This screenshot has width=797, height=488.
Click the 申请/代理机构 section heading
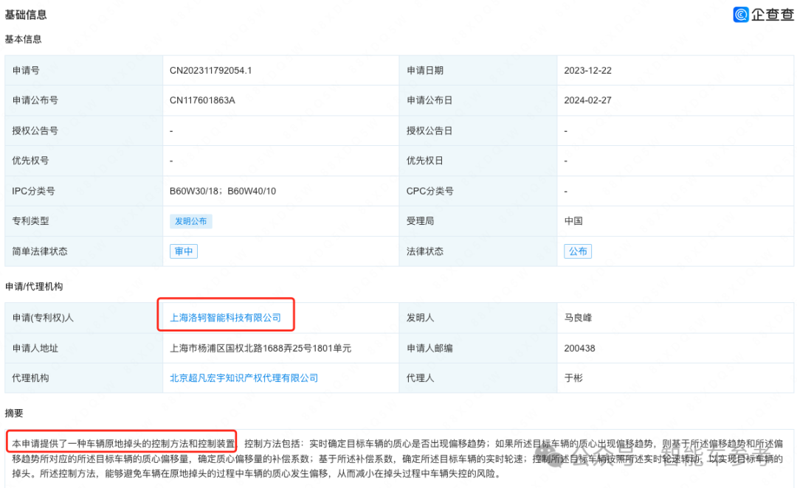coord(34,287)
